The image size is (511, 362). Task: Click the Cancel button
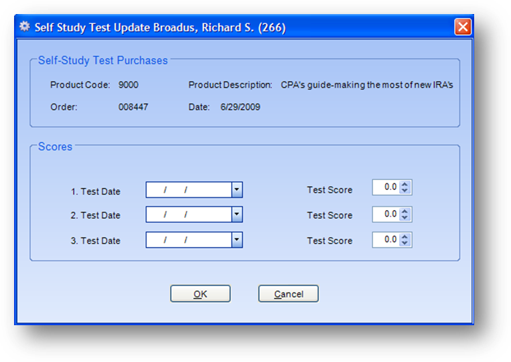(x=289, y=294)
